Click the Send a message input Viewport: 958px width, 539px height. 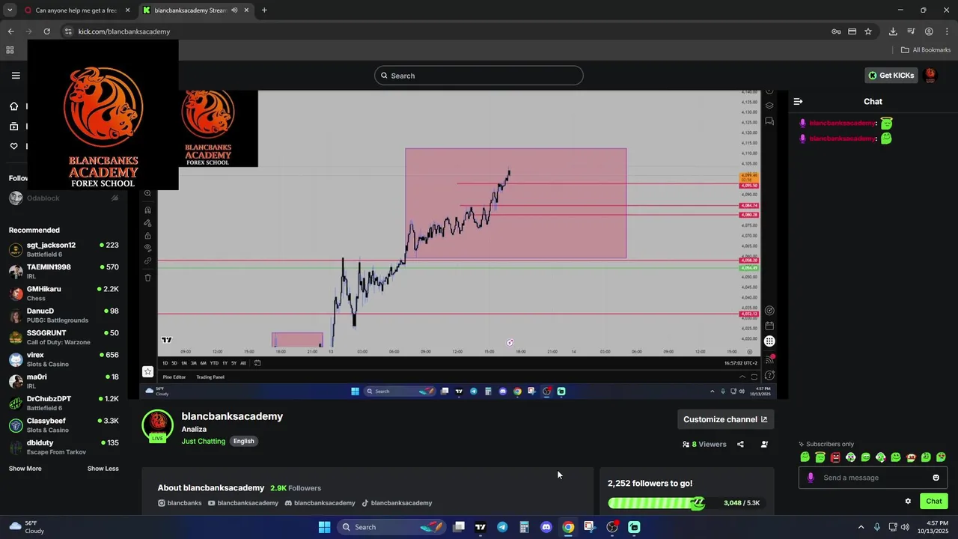click(x=873, y=478)
